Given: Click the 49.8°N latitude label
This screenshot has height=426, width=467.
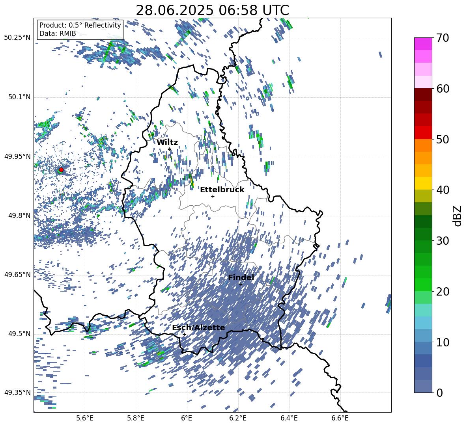Looking at the screenshot, I should (20, 216).
